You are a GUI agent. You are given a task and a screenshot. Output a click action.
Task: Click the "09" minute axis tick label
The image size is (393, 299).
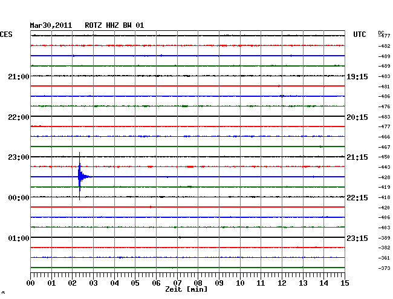[219, 283]
